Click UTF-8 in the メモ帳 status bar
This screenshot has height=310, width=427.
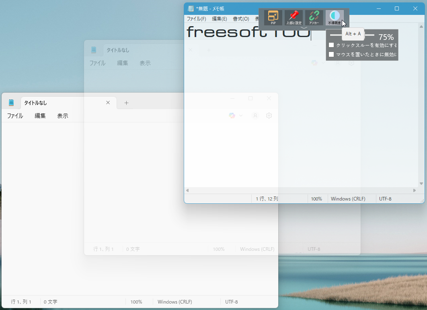point(385,199)
